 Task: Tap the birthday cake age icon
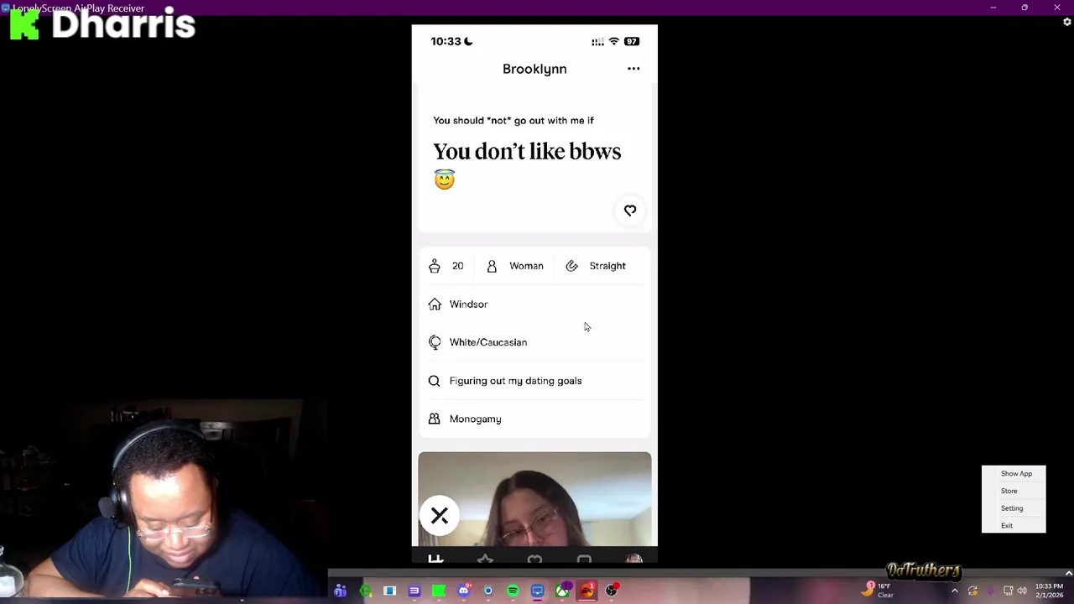[435, 266]
